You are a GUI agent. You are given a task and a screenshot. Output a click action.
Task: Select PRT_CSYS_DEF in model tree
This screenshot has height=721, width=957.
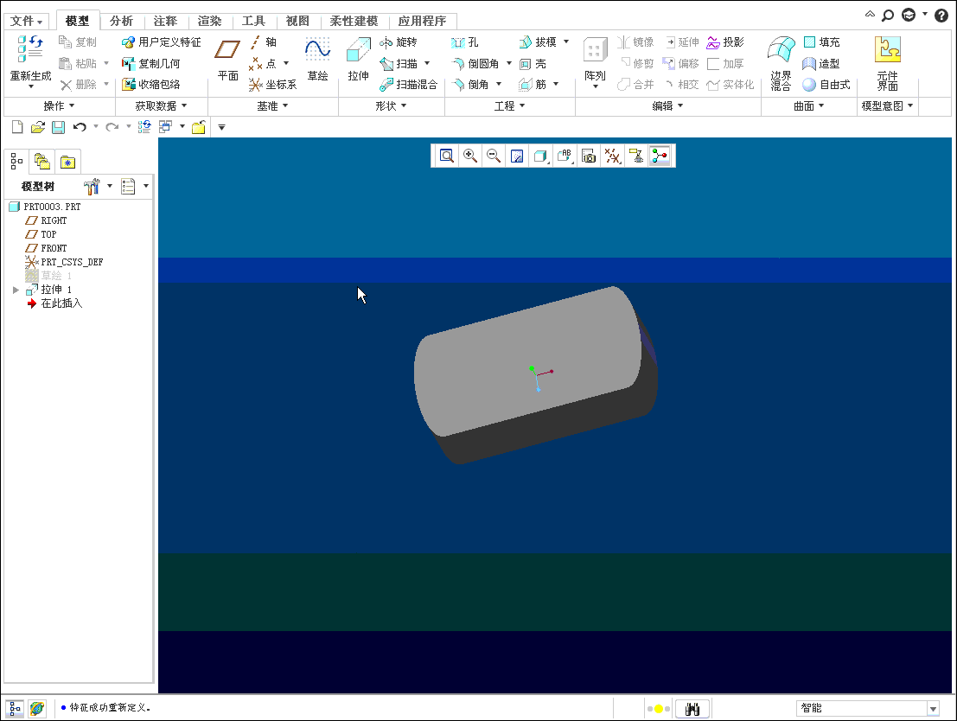point(64,262)
